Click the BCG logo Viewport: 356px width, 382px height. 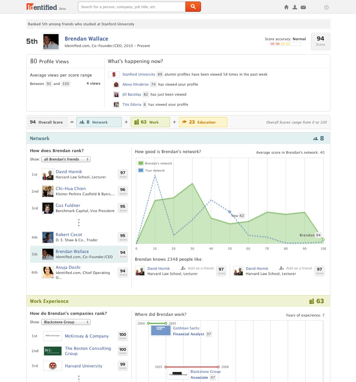[53, 351]
